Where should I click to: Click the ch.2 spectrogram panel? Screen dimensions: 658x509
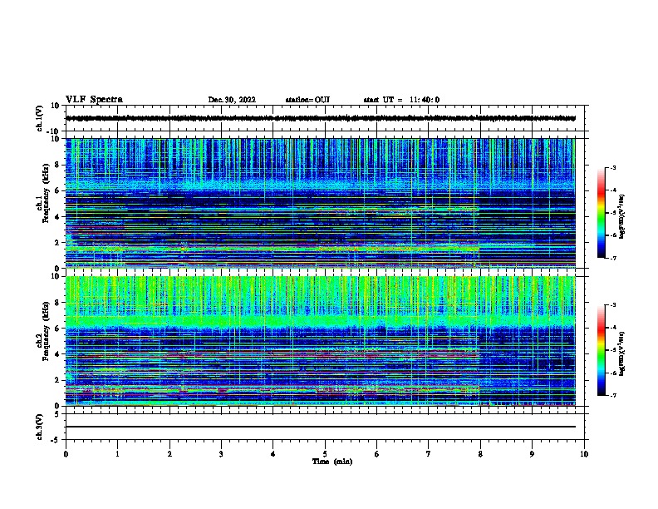point(320,341)
